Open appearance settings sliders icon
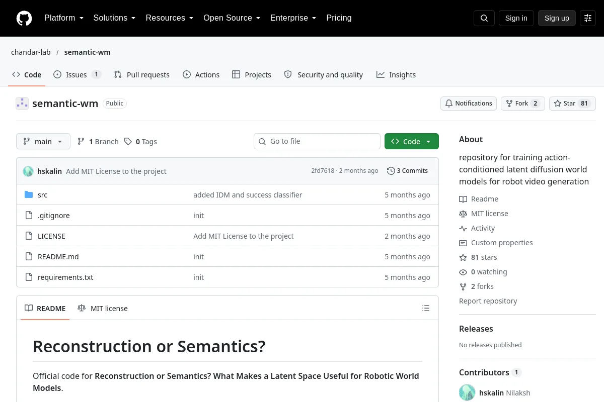The image size is (604, 402). (x=588, y=18)
